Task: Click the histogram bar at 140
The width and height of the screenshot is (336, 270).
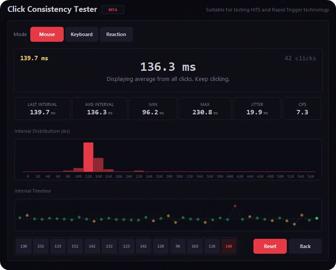Action: click(98, 165)
